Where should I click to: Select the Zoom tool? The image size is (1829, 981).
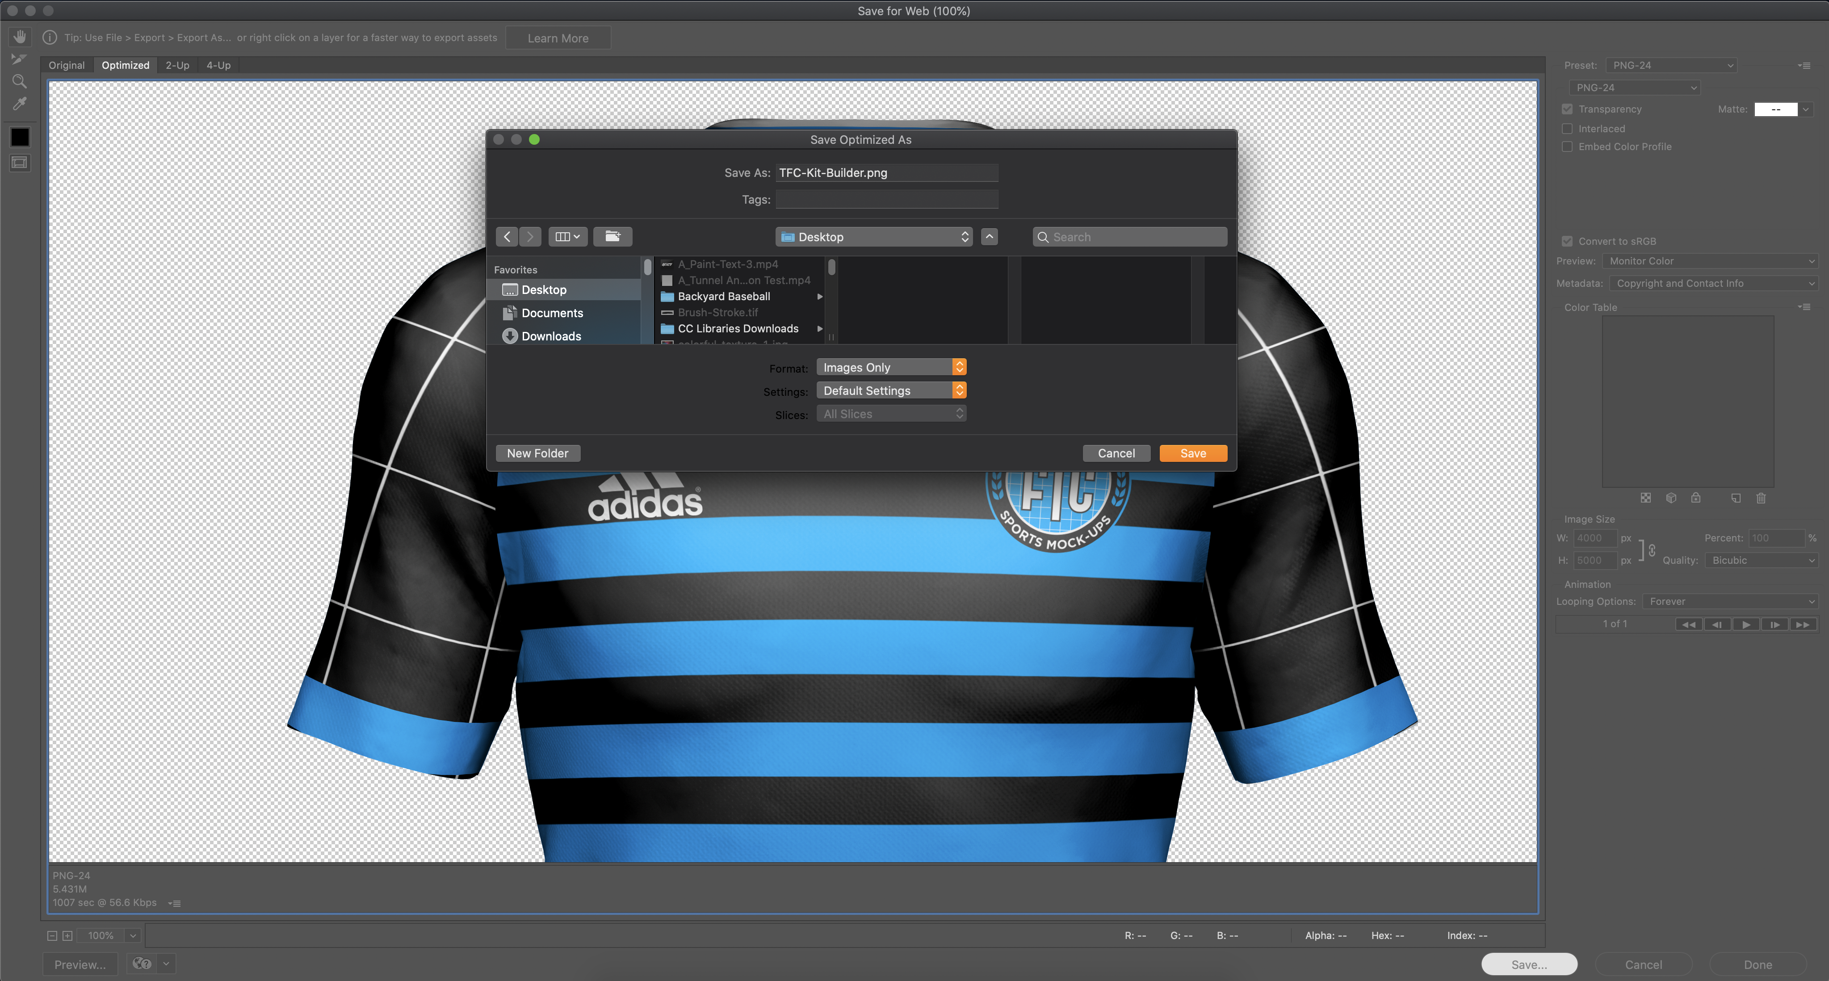pyautogui.click(x=19, y=81)
